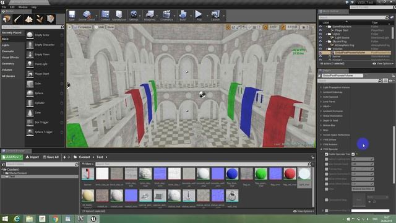Open the Window menu
The image size is (396, 223).
pos(23,7)
